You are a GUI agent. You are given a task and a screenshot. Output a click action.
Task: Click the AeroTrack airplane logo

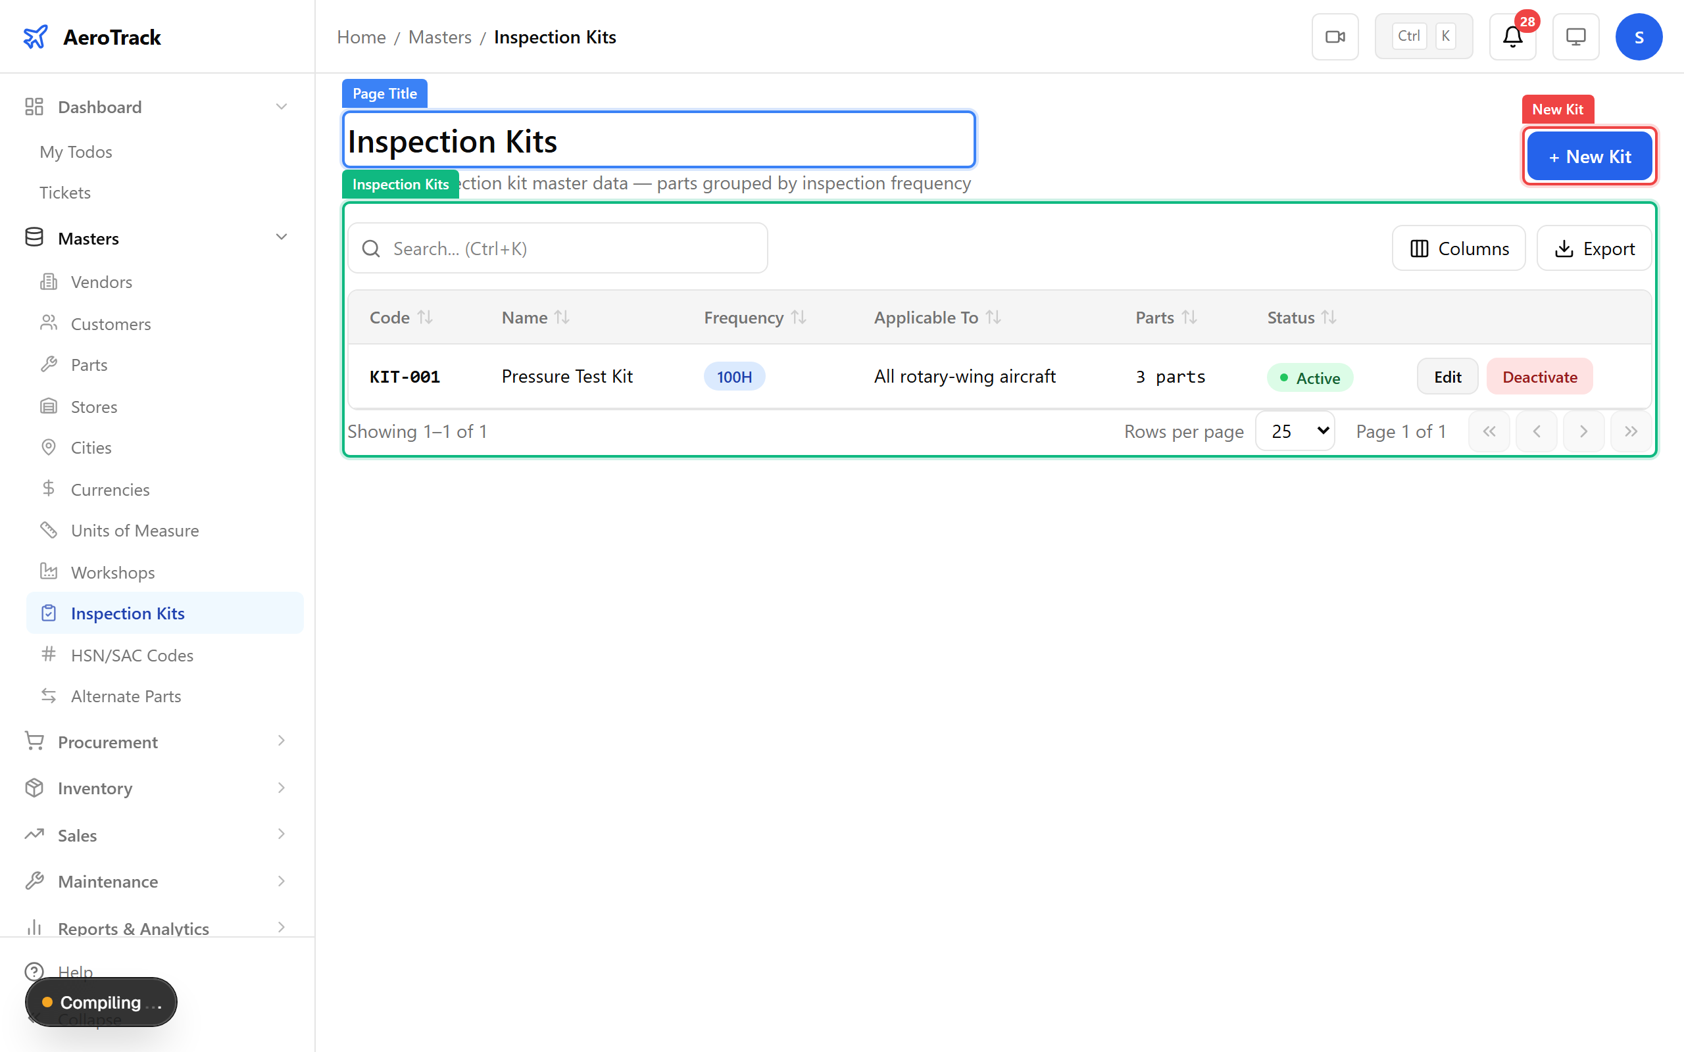36,37
